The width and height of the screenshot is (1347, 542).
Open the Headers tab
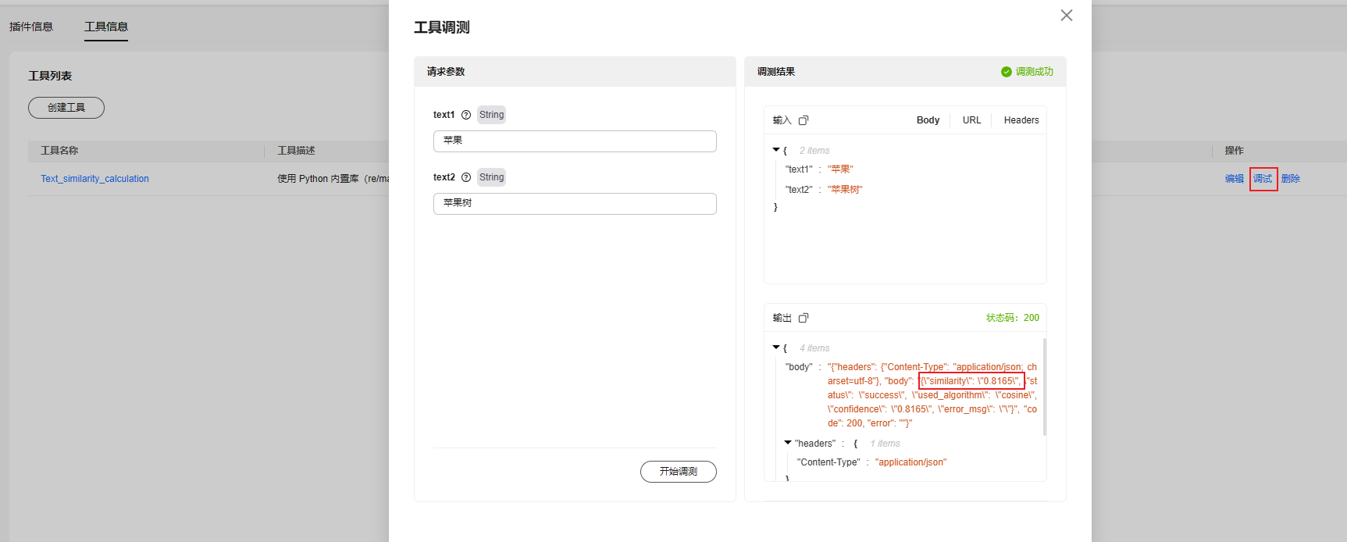click(x=1021, y=120)
